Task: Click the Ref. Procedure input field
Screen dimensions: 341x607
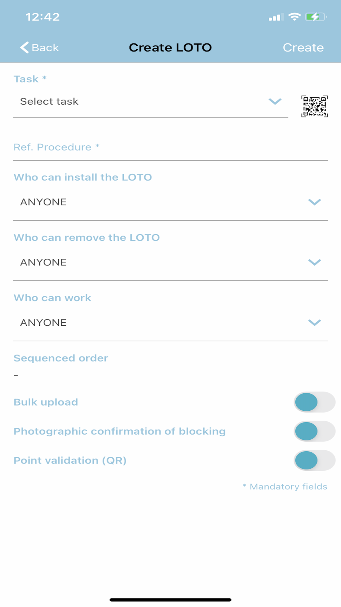Action: pos(170,147)
